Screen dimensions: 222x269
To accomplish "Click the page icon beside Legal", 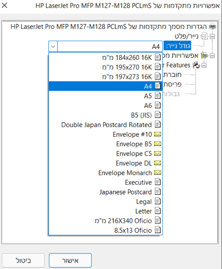I will (158, 201).
